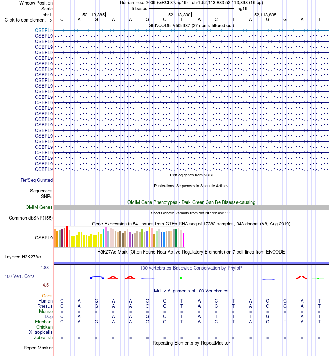Click the GENCODE V50lift37 track title
This screenshot has width=329, height=356.
pos(191,25)
